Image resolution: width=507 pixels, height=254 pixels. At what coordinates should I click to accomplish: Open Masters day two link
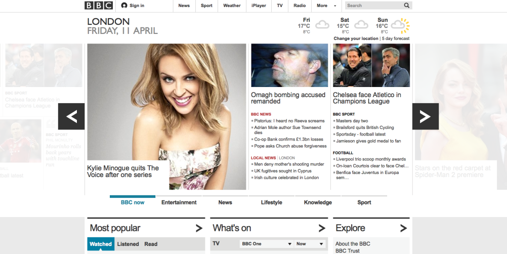pos(352,121)
